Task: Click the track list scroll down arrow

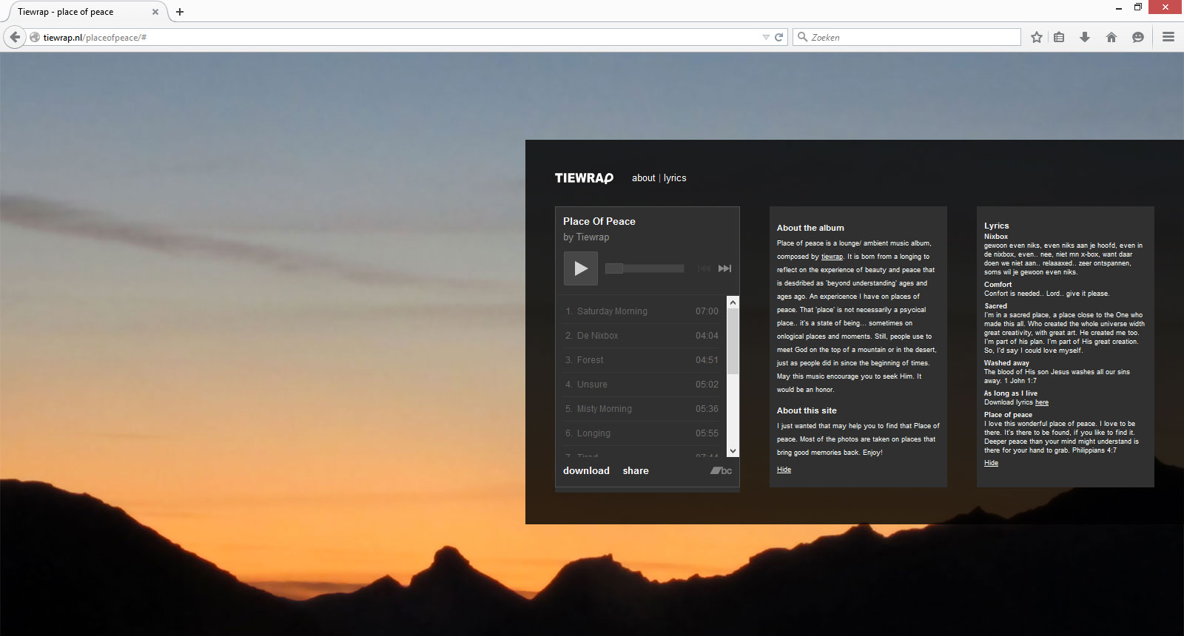Action: pyautogui.click(x=733, y=451)
